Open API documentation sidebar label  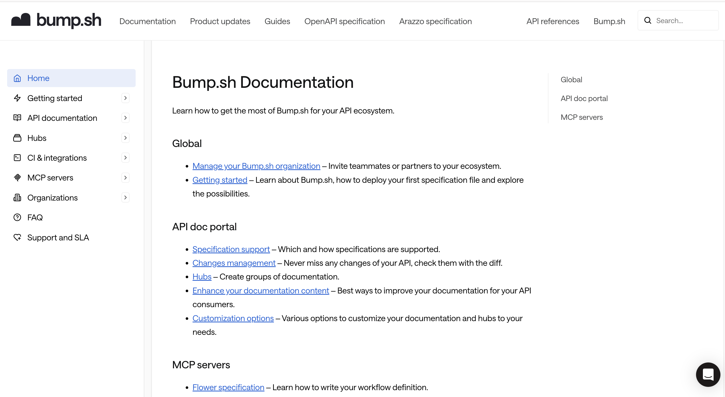(x=62, y=118)
